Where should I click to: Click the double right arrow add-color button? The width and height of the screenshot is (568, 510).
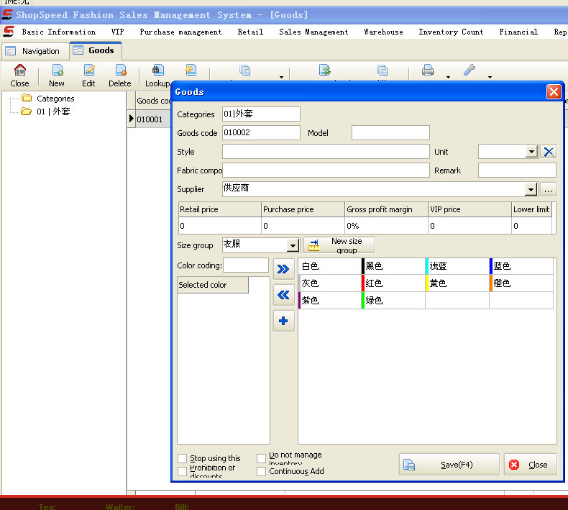coord(283,269)
